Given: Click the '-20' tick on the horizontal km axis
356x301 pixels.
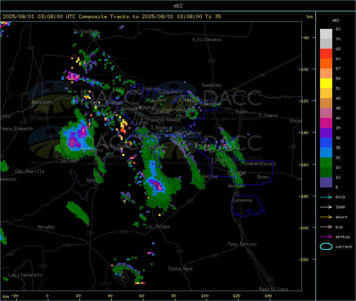Looking at the screenshot, I should click(x=15, y=295).
